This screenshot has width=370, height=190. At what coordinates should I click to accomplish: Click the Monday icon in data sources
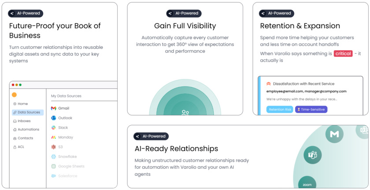53,138
